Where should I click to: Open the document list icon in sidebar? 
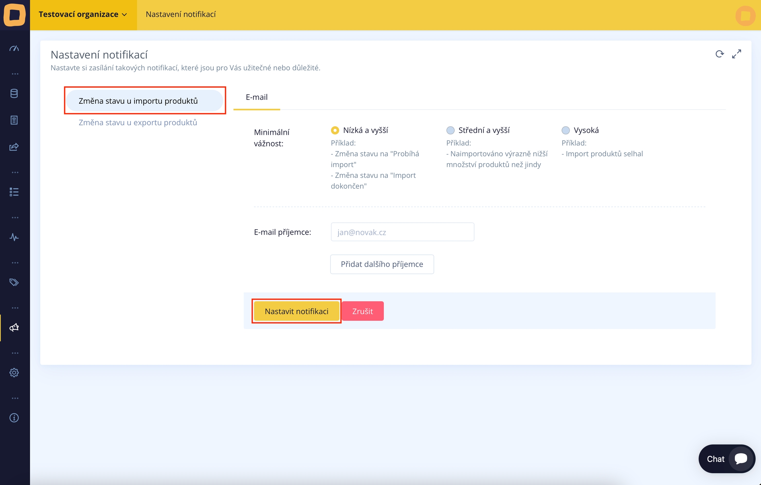click(x=14, y=120)
